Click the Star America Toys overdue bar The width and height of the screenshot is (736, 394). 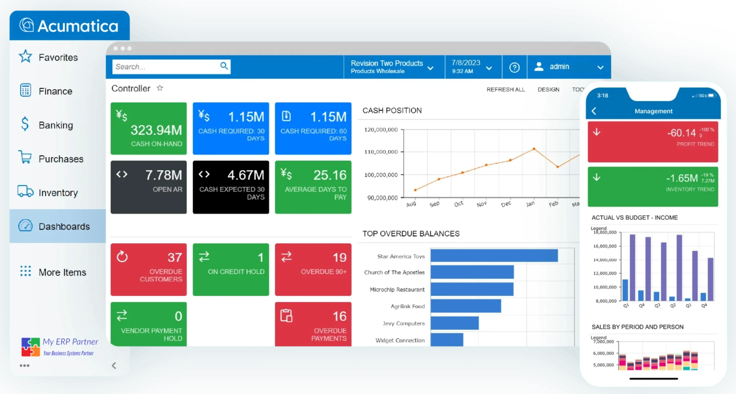pyautogui.click(x=494, y=256)
